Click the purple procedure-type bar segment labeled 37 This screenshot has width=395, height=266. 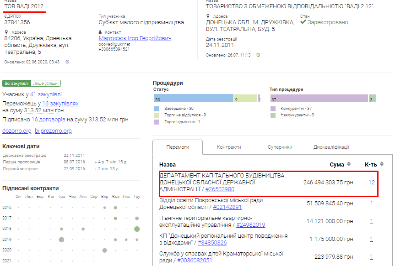point(319,98)
